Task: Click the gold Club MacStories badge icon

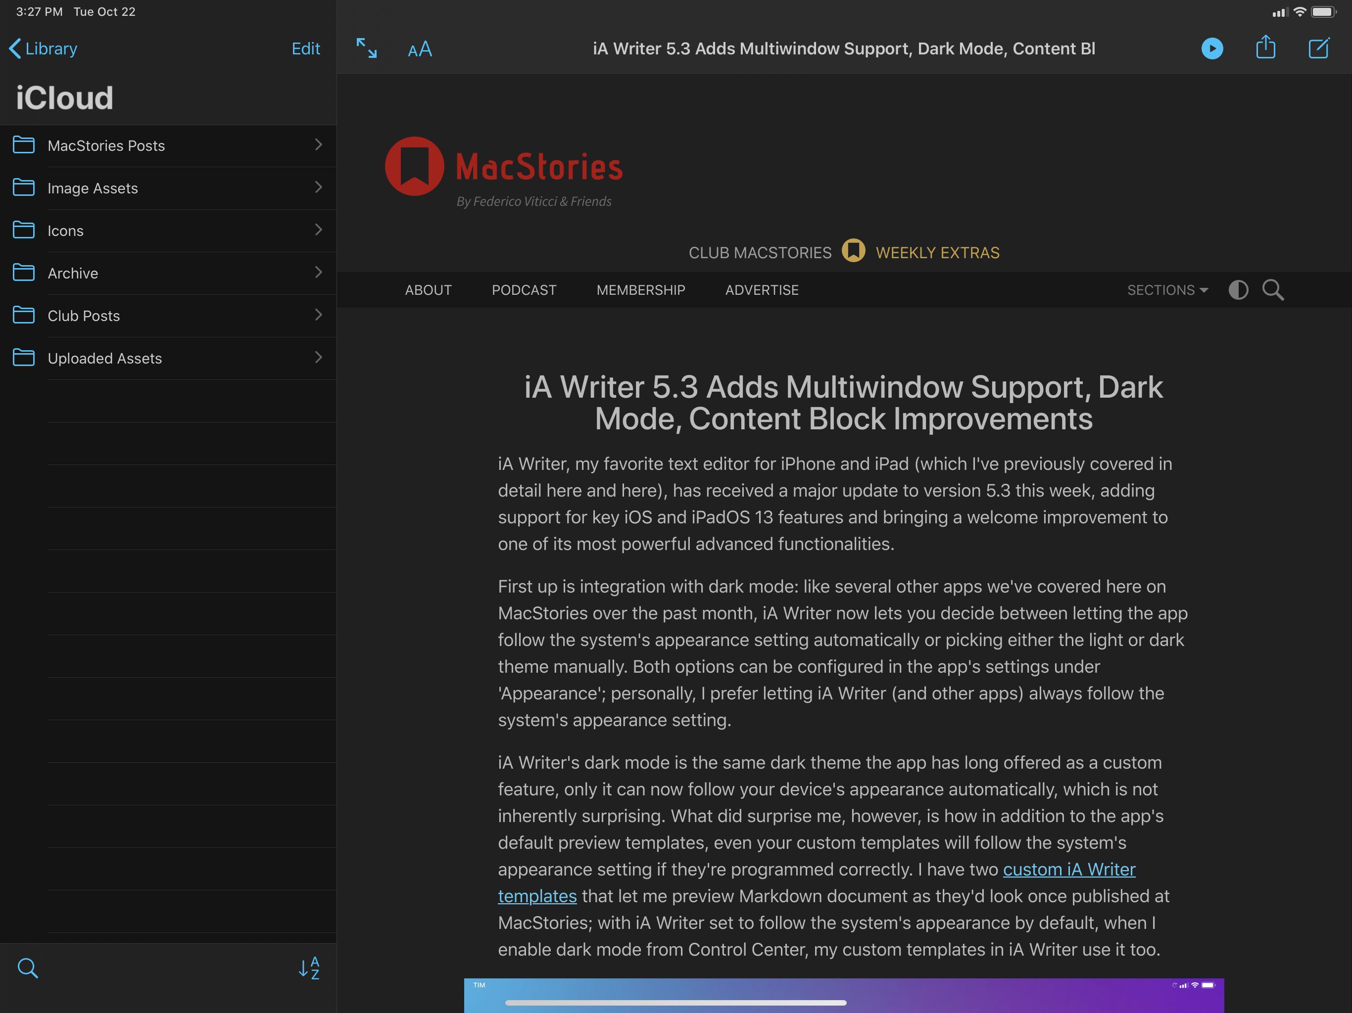Action: (853, 250)
